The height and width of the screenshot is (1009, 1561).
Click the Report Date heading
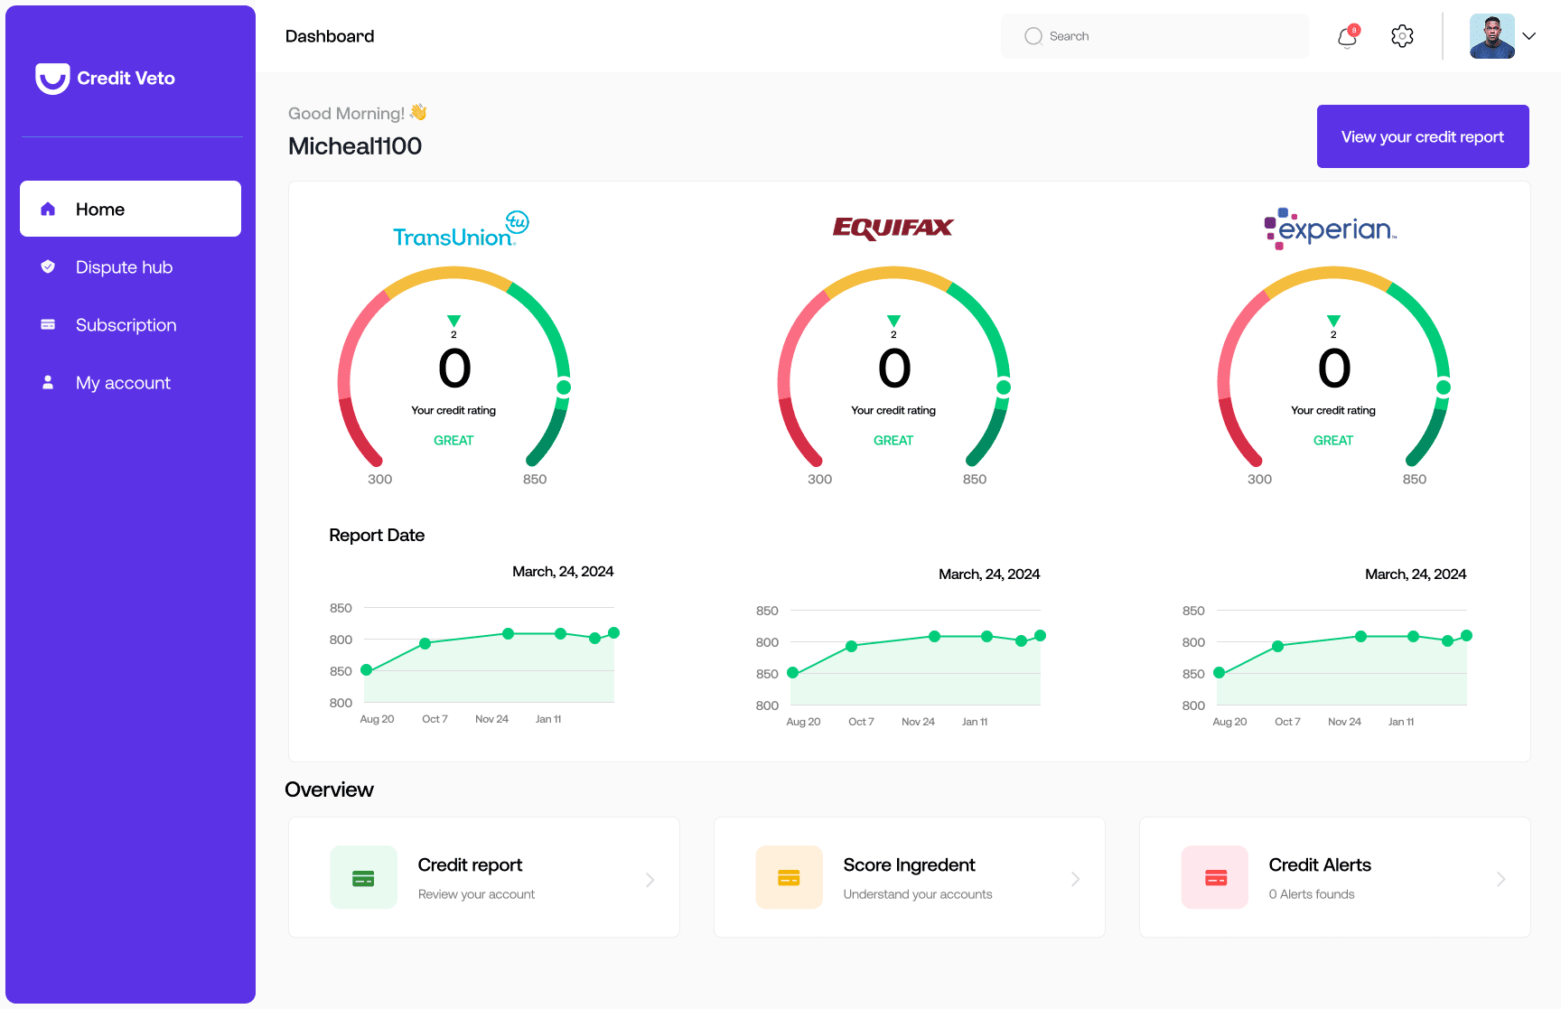pos(377,535)
